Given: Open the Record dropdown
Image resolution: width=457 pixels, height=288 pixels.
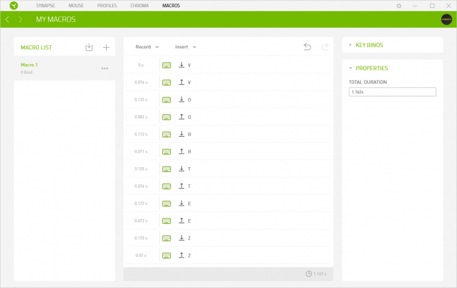Looking at the screenshot, I should pyautogui.click(x=147, y=47).
